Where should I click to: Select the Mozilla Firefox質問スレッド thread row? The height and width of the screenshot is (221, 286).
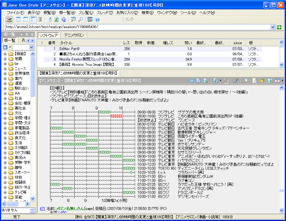click(152, 59)
